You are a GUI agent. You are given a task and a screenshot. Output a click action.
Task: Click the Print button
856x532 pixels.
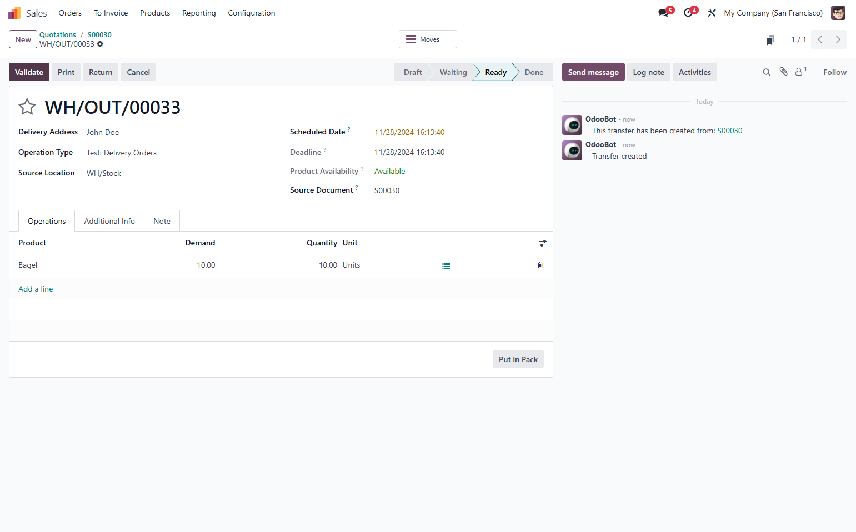point(66,72)
